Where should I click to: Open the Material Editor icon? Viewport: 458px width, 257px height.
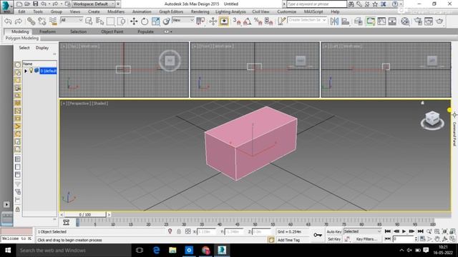405,21
